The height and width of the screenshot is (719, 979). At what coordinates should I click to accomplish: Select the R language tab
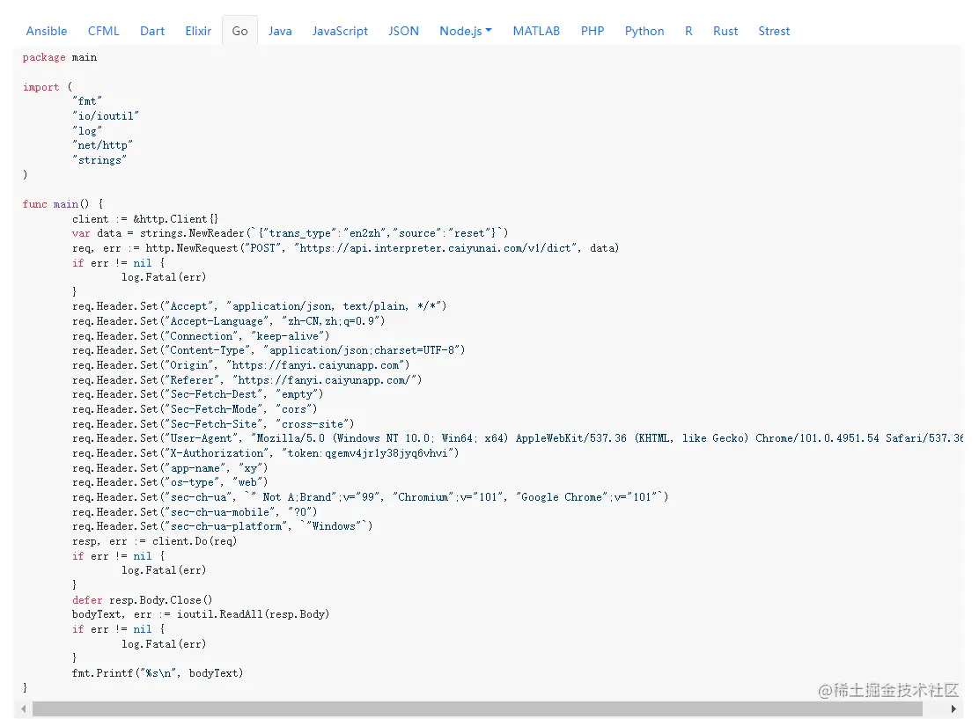[688, 31]
